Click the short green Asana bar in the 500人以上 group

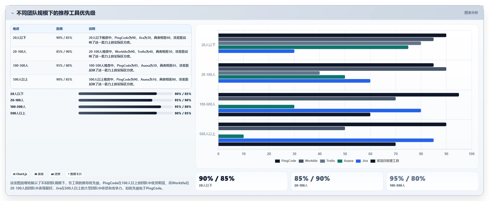point(231,136)
